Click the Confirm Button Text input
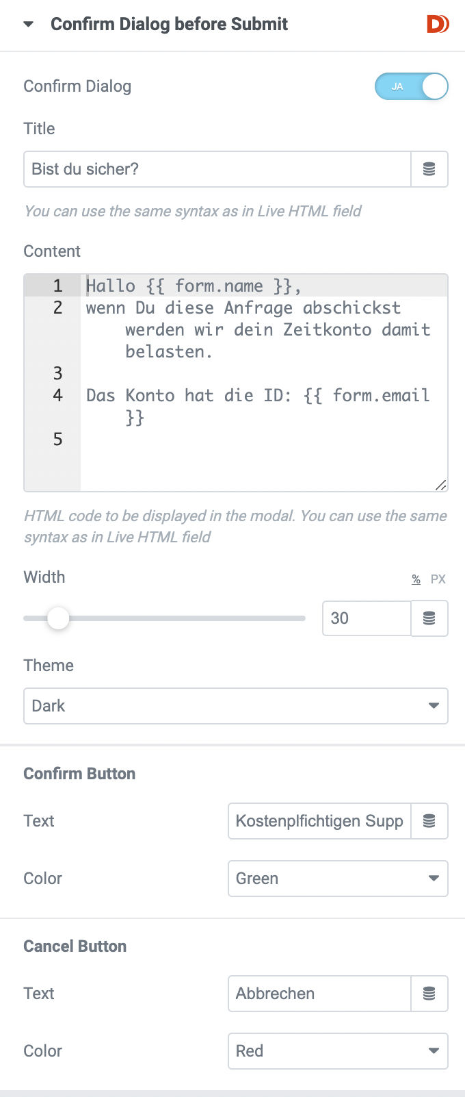Image resolution: width=465 pixels, height=1097 pixels. [x=319, y=821]
